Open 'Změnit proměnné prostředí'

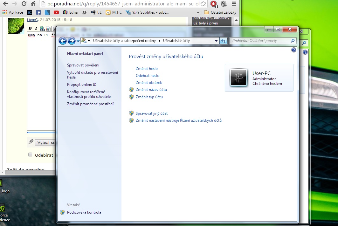pyautogui.click(x=90, y=104)
